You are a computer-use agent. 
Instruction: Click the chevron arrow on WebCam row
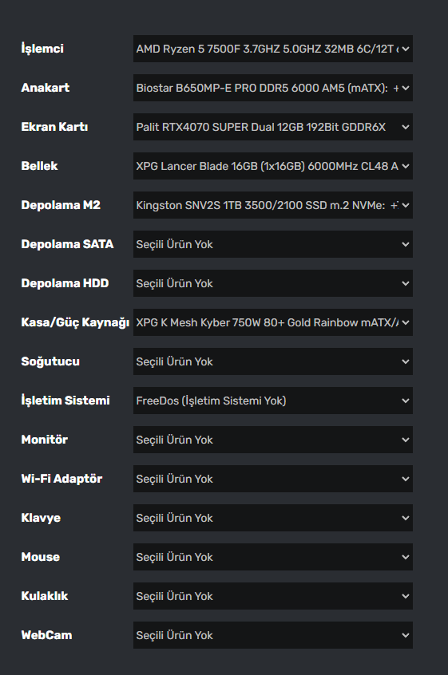[406, 635]
